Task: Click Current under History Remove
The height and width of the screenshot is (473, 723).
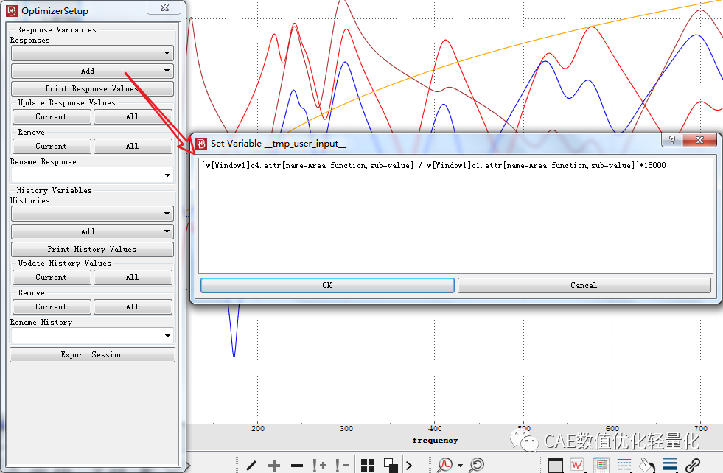Action: (52, 307)
